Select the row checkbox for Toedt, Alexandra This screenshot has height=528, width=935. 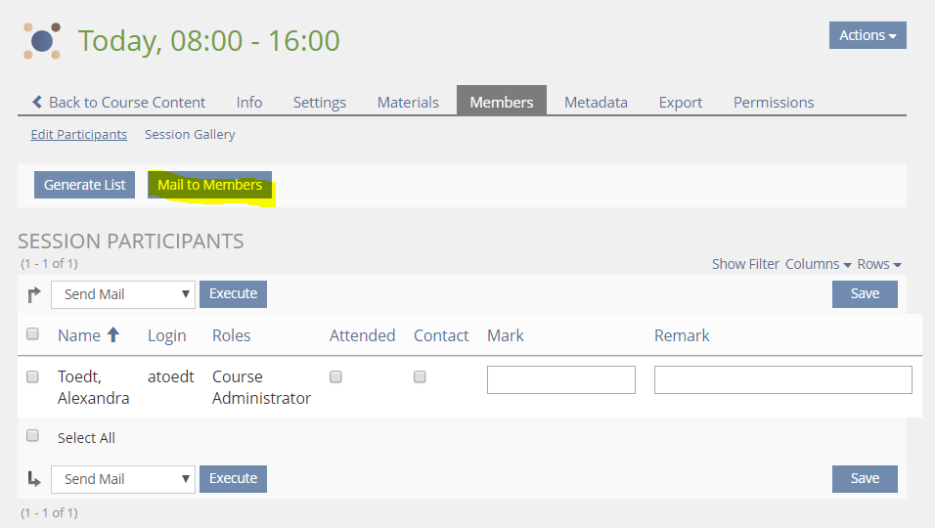click(x=32, y=376)
